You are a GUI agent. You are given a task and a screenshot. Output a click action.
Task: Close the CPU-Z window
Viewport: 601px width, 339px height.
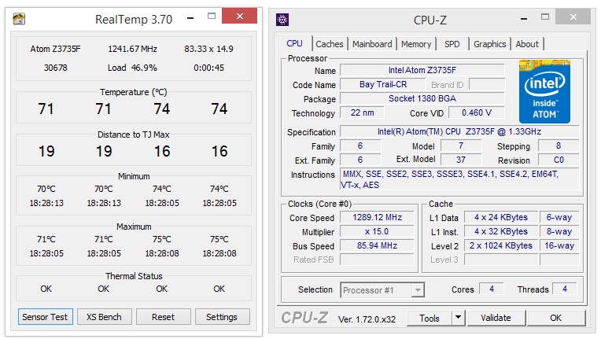point(583,19)
